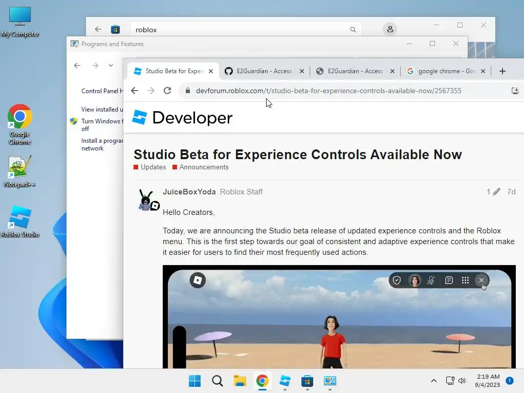
Task: Open Windows Start menu
Action: (x=194, y=381)
